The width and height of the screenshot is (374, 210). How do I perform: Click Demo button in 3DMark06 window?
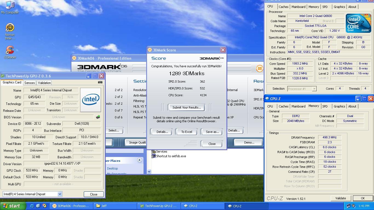[x=249, y=142]
